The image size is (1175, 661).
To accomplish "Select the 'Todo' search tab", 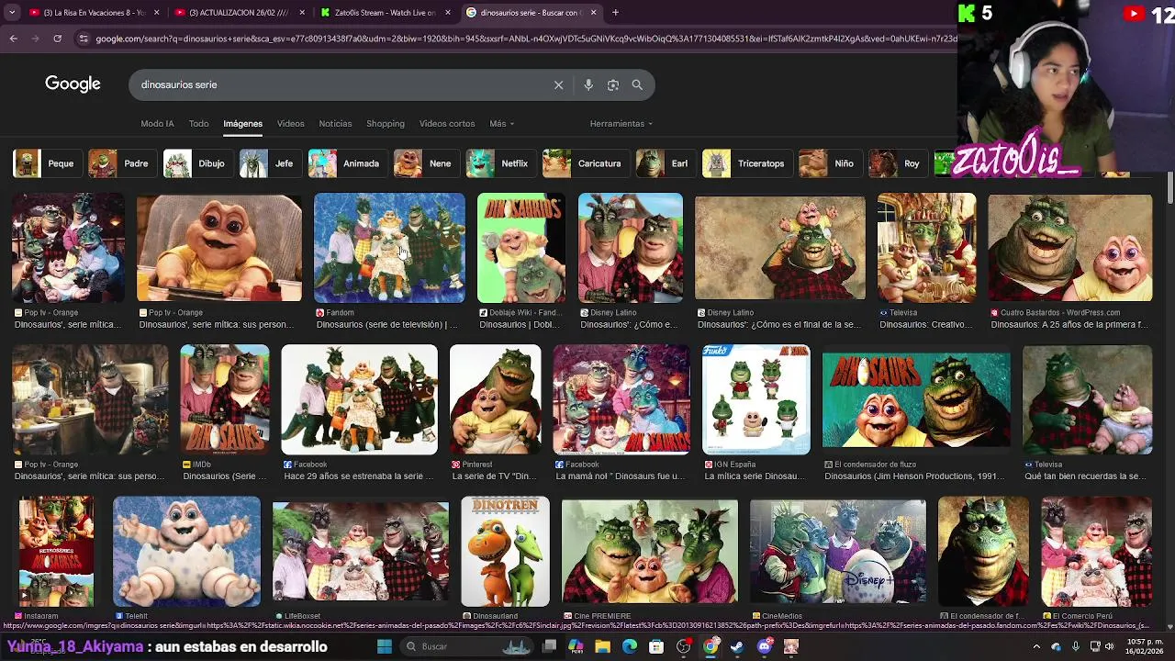I will (198, 124).
